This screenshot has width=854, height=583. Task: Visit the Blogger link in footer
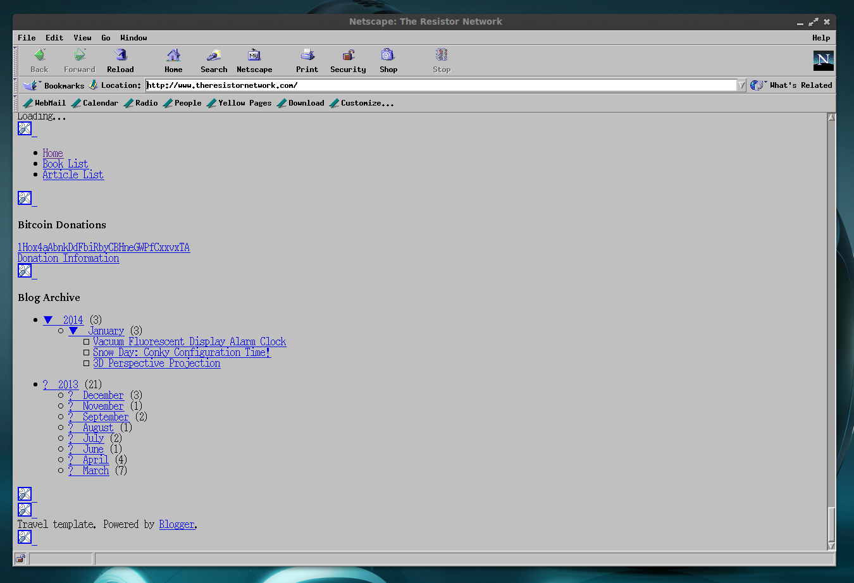(x=177, y=524)
